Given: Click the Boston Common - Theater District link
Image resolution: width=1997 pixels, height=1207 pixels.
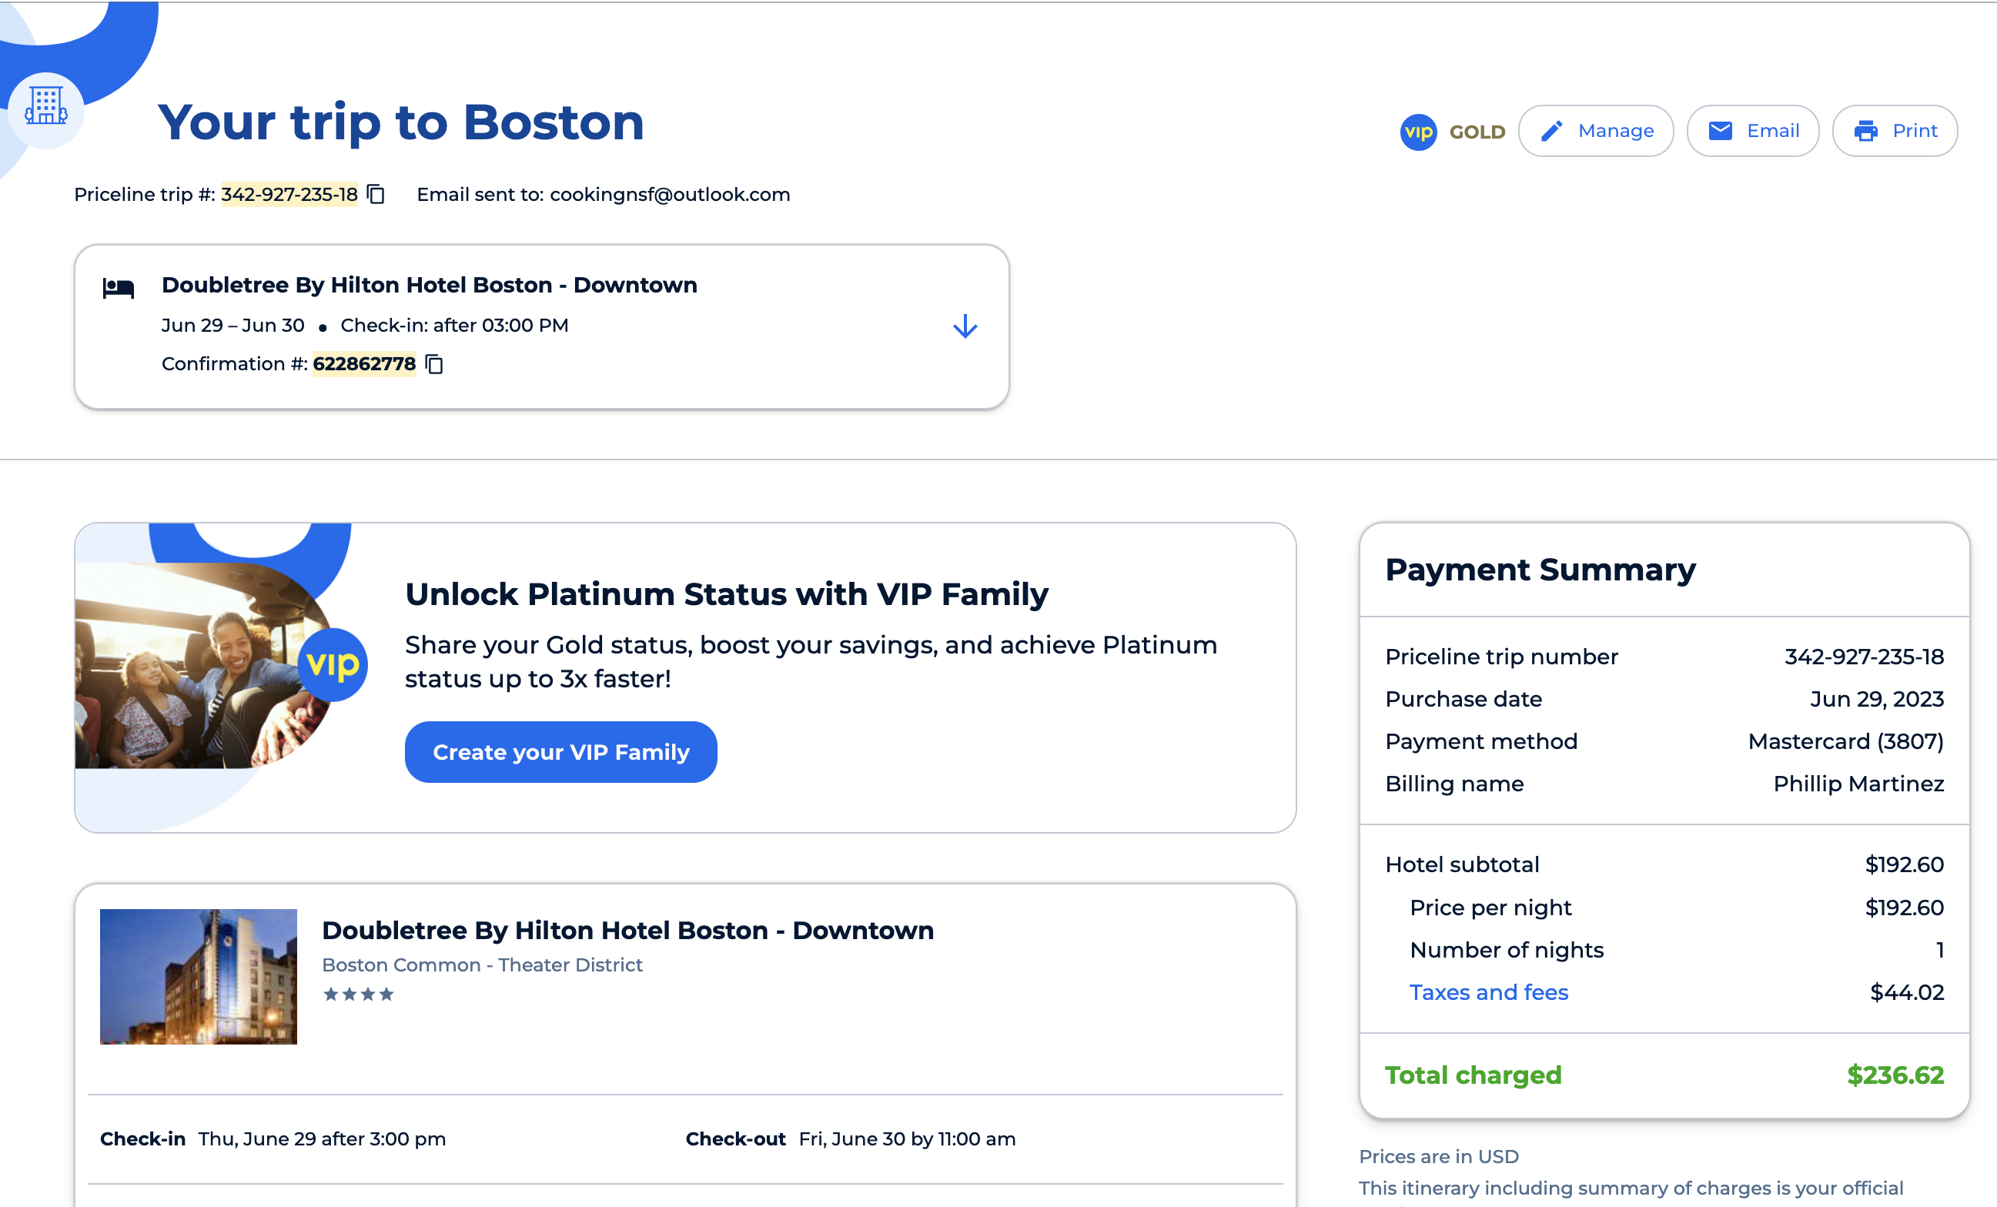Looking at the screenshot, I should 481,965.
